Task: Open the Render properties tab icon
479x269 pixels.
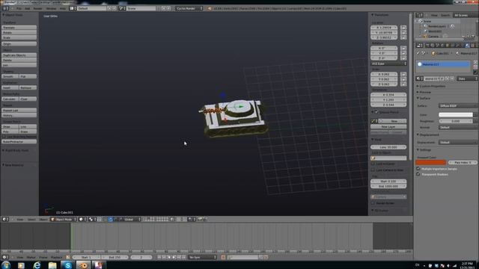Action: [427, 46]
